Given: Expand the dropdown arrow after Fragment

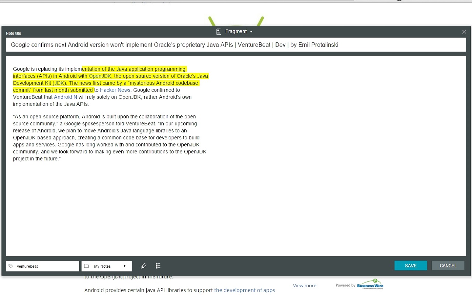Looking at the screenshot, I should (251, 32).
